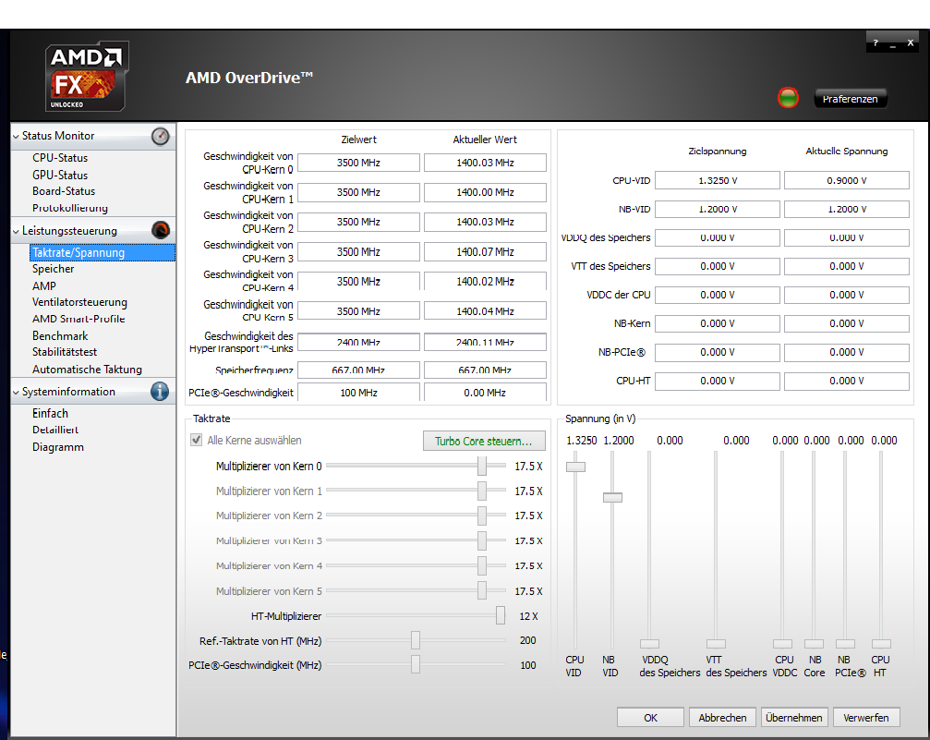Open AMD Smart-Profile page
The height and width of the screenshot is (740, 930).
79,319
